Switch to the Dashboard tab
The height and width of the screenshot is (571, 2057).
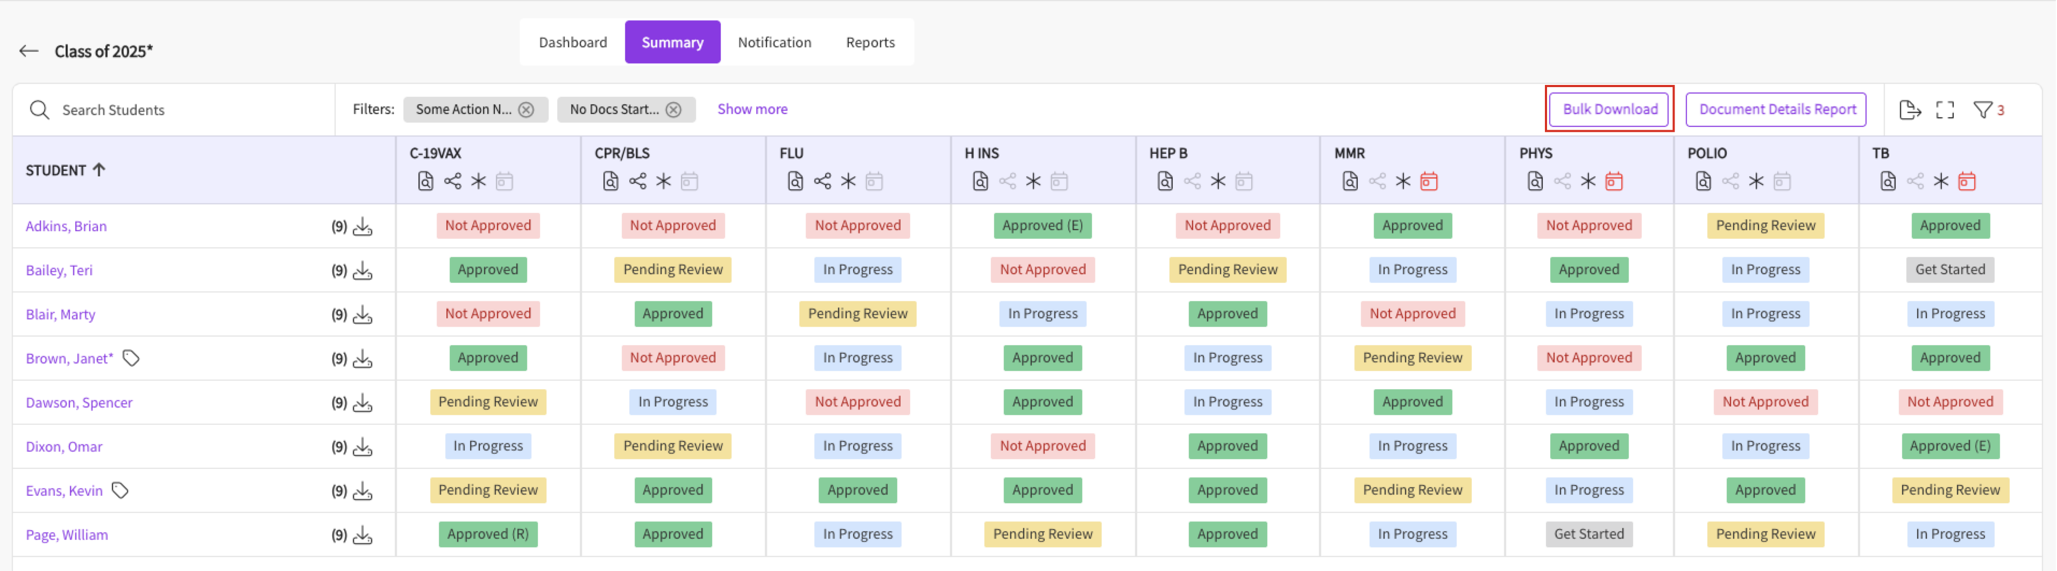coord(572,42)
